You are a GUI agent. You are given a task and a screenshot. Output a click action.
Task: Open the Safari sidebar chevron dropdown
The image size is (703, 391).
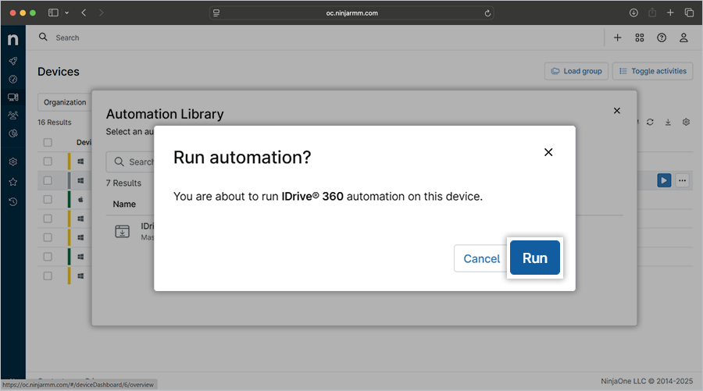click(x=67, y=12)
